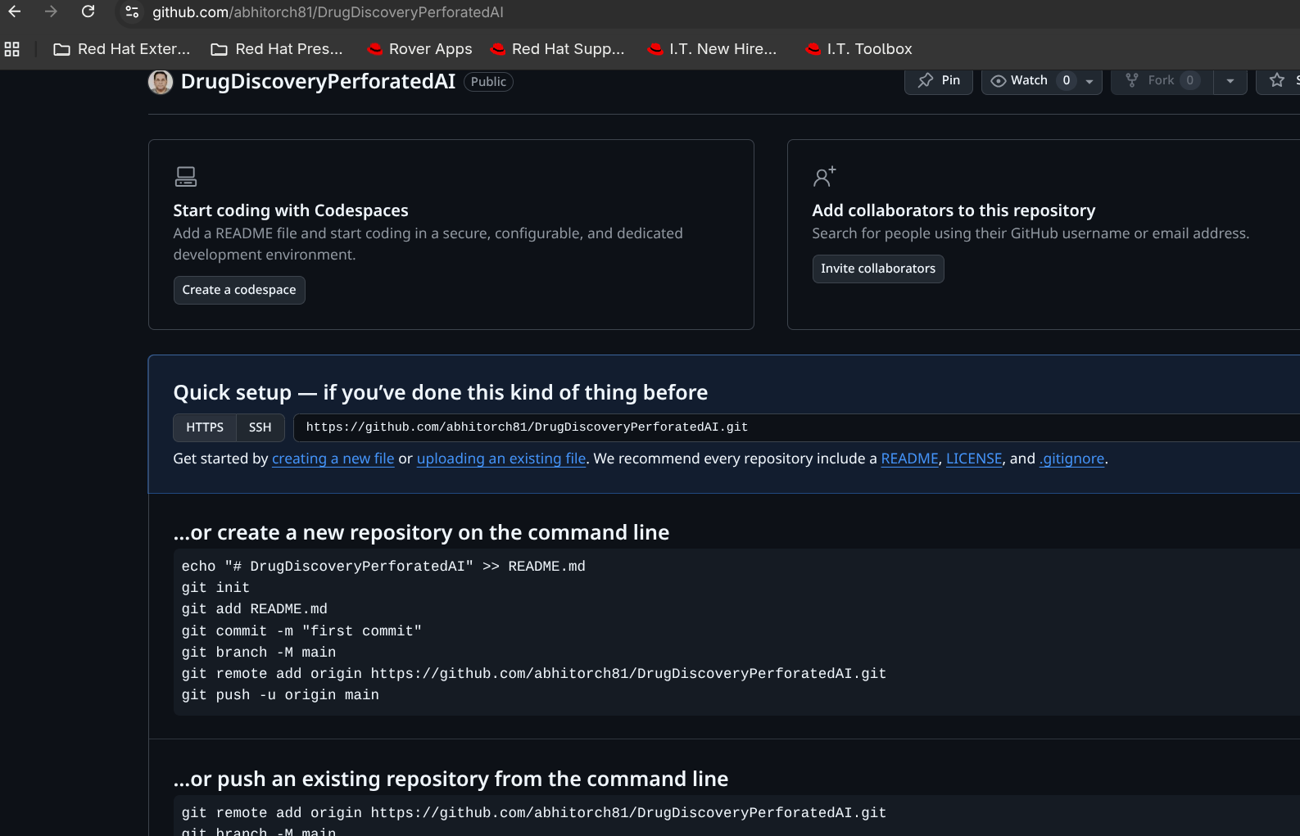The height and width of the screenshot is (836, 1300).
Task: Open the Watch notifications dropdown
Action: [x=1041, y=80]
